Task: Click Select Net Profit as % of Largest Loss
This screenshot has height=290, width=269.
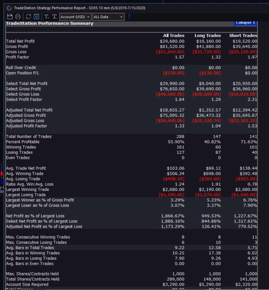Action: [x=41, y=221]
